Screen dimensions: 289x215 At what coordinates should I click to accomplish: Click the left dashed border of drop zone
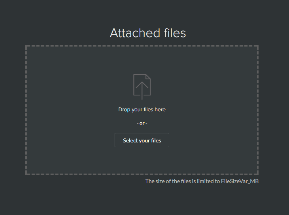click(x=26, y=110)
